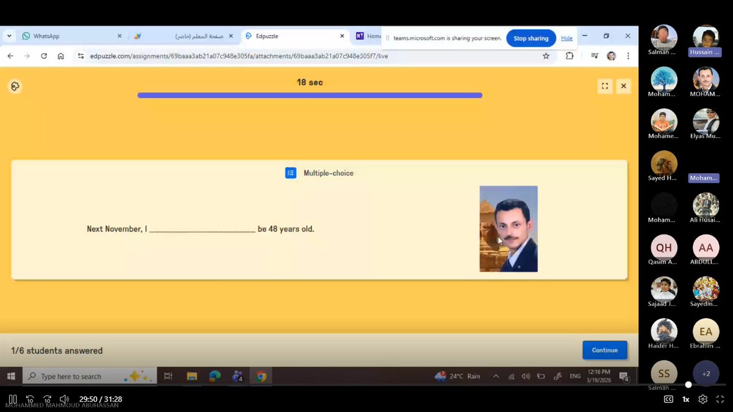This screenshot has width=733, height=412.
Task: Rewind the video 10 seconds
Action: point(29,399)
